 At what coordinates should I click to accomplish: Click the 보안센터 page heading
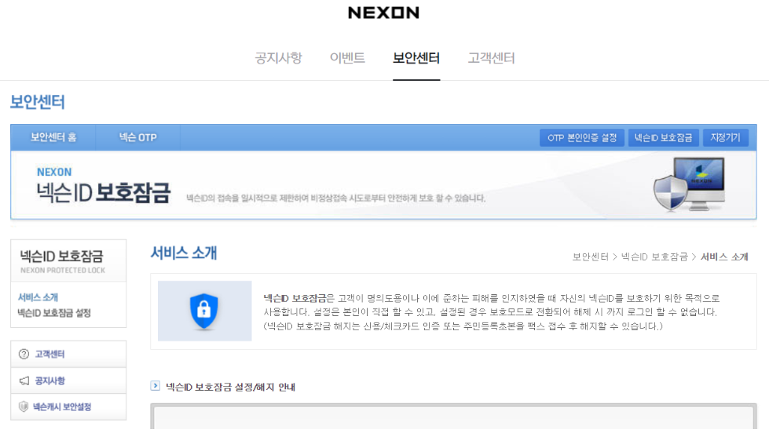click(38, 102)
